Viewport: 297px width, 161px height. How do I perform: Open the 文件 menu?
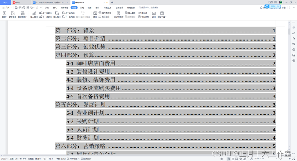[7, 8]
